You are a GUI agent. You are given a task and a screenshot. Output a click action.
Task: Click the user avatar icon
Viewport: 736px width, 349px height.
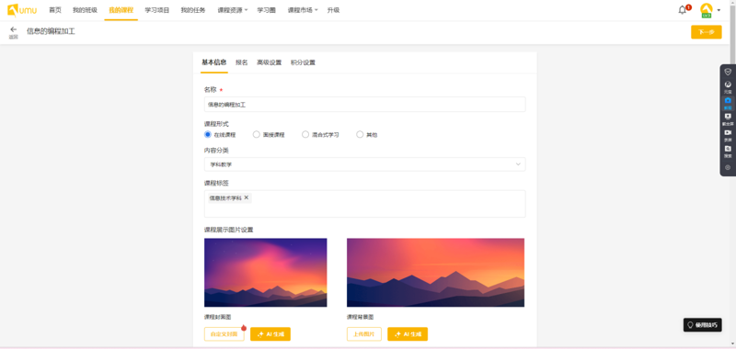(x=706, y=10)
